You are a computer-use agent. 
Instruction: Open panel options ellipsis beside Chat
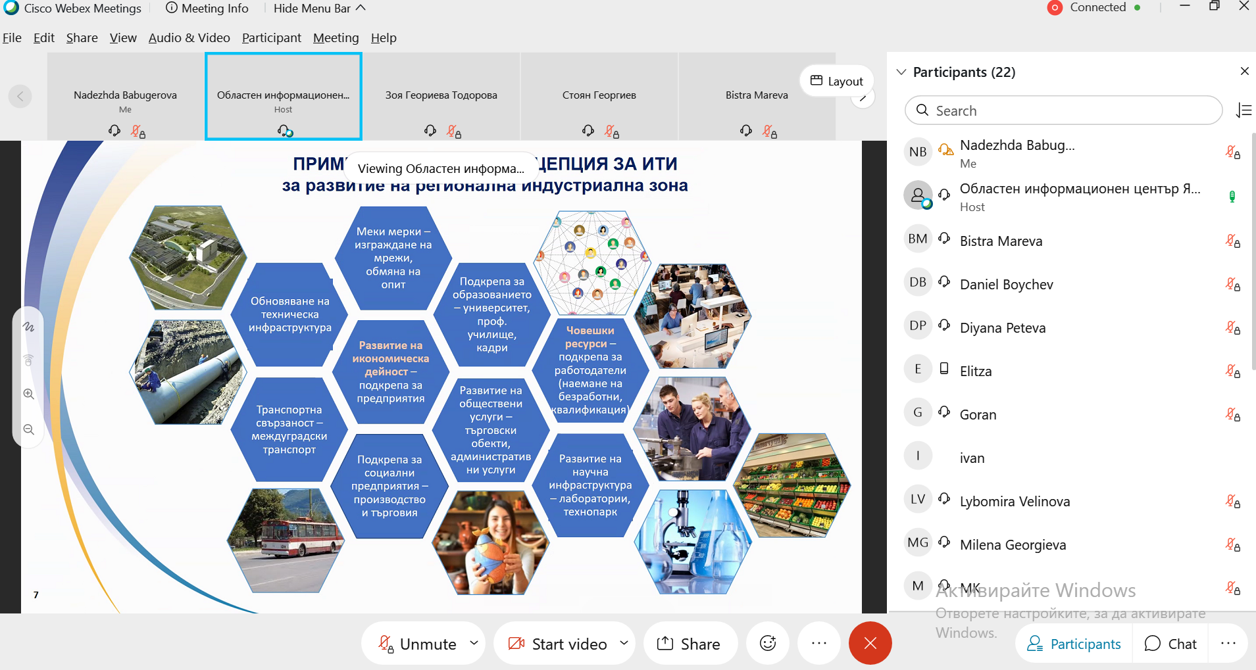point(1228,643)
